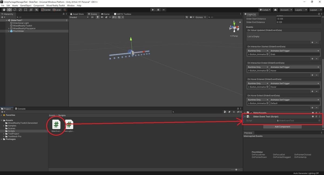
Task: Open On Interaction Started Runtime Only dropdown
Action: tap(258, 51)
